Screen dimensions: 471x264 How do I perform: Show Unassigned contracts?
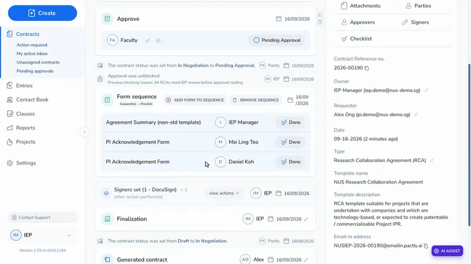pos(38,62)
